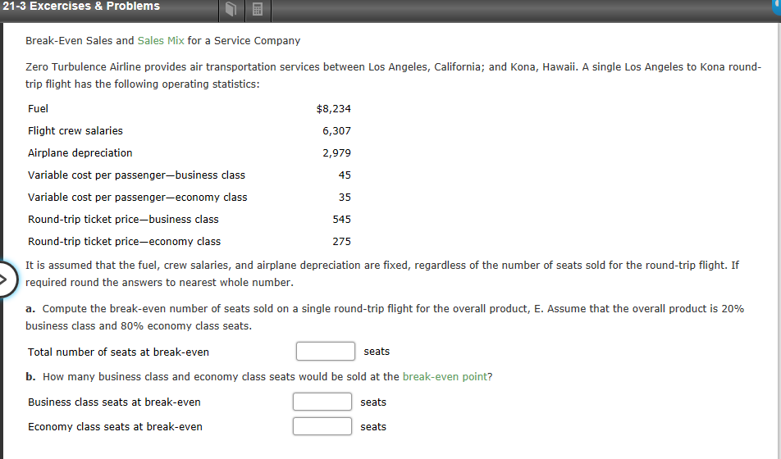781x459 pixels.
Task: Select the Airplane depreciation label
Action: coord(80,152)
